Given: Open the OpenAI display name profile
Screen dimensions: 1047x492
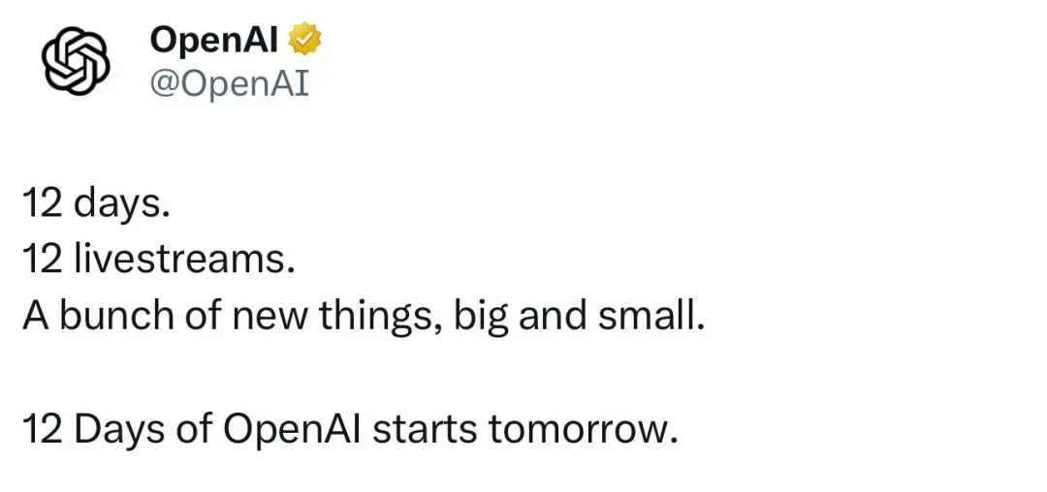Looking at the screenshot, I should [x=214, y=40].
